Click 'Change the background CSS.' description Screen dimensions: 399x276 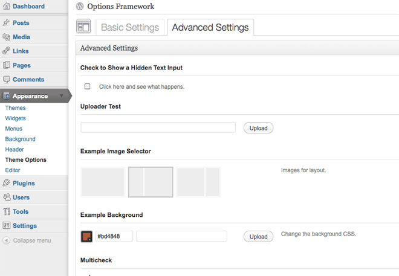[x=319, y=234]
